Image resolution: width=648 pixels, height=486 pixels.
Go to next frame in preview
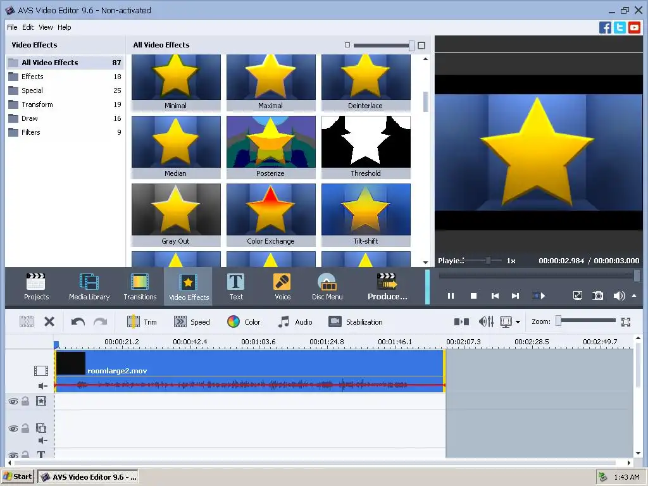515,296
